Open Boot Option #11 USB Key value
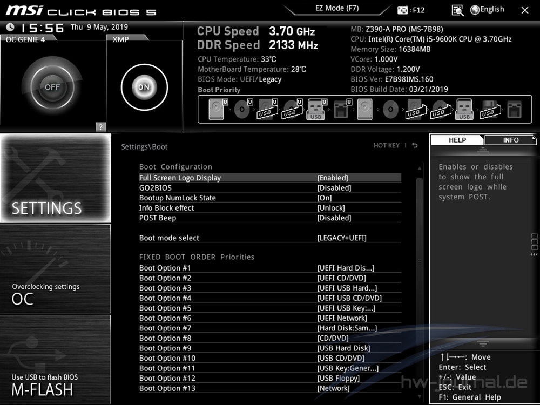This screenshot has width=540, height=405. click(348, 368)
